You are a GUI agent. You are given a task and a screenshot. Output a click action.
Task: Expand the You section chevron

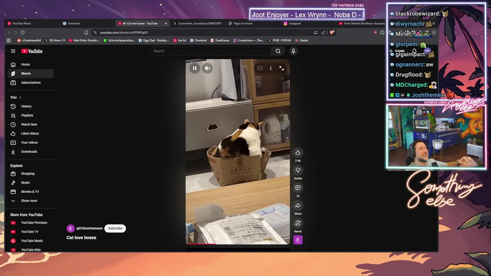(x=20, y=97)
